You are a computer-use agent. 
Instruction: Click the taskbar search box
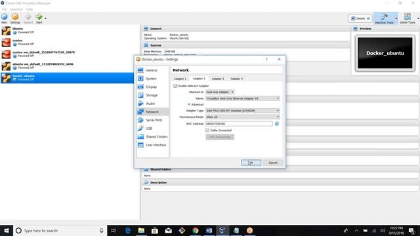point(60,230)
